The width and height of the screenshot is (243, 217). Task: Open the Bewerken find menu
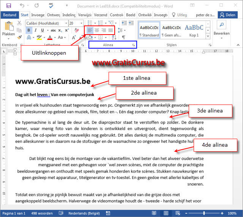[221, 30]
